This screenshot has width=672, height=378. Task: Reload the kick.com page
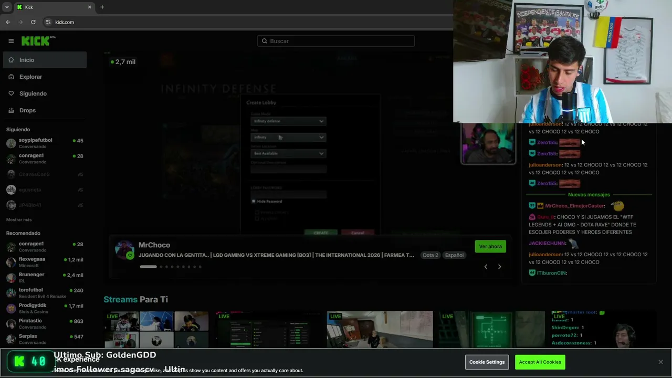(33, 22)
